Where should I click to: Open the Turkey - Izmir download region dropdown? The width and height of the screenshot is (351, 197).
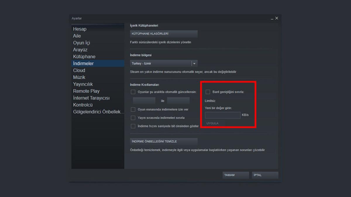pos(194,63)
